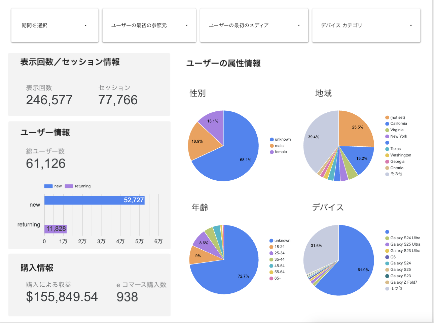Click the 地域 chart title
Screen dimensions: 434x323
[x=323, y=93]
